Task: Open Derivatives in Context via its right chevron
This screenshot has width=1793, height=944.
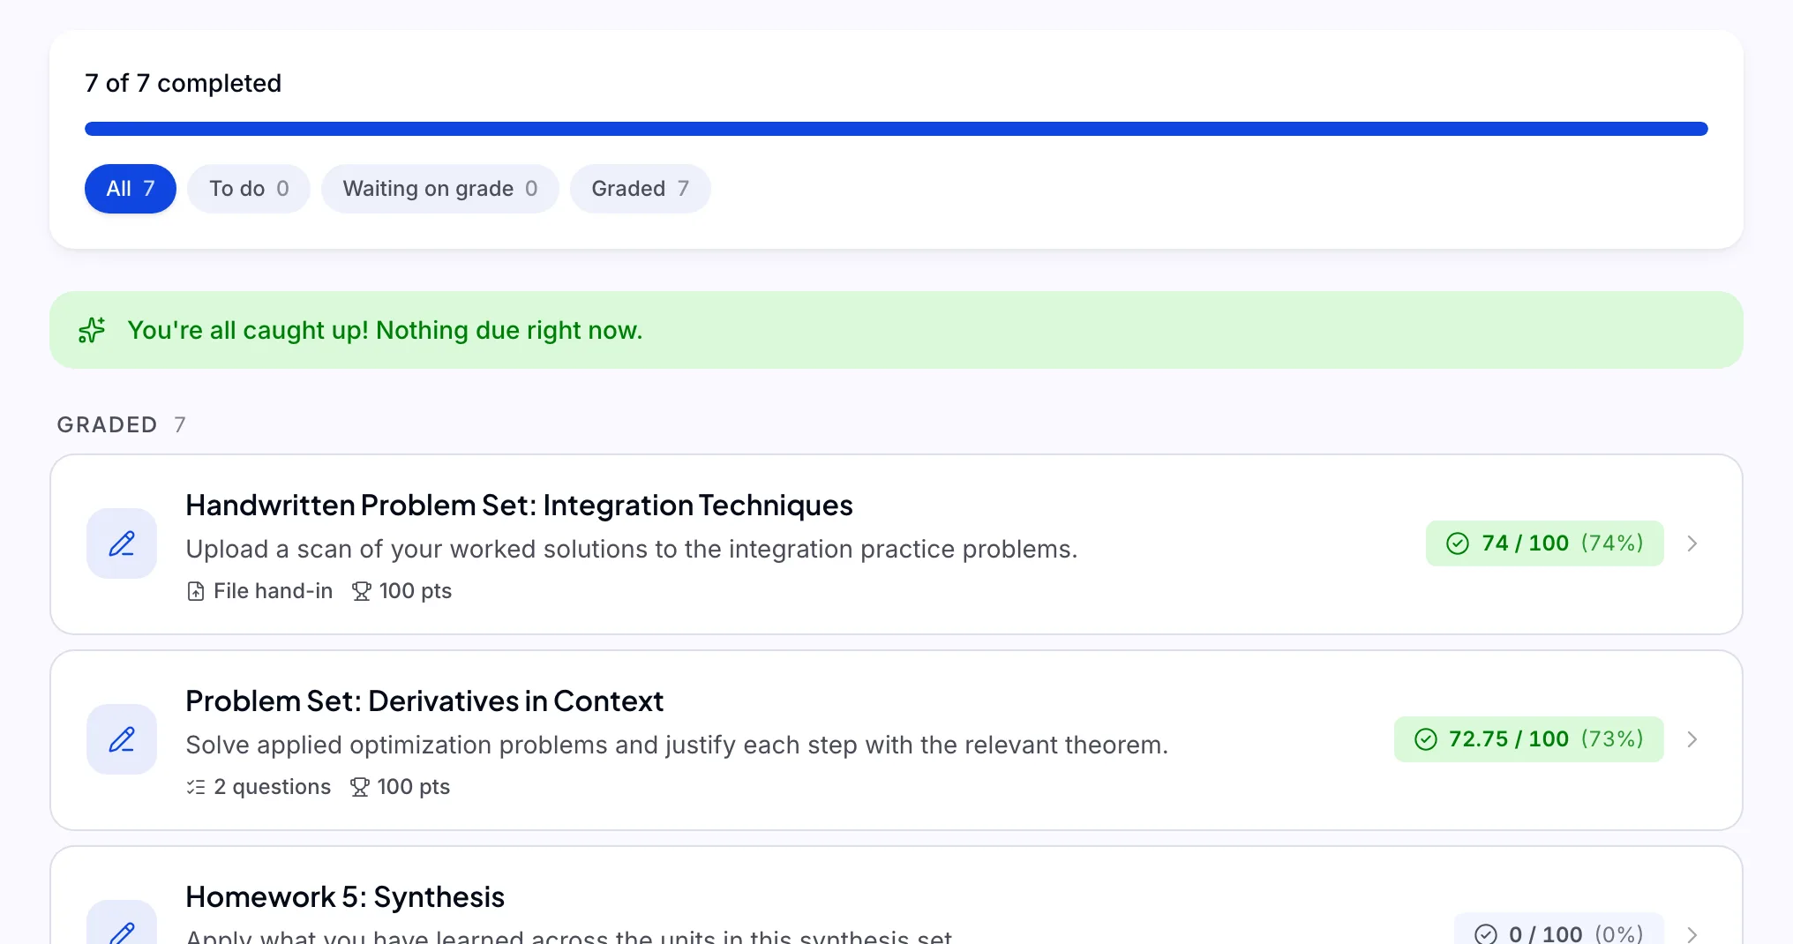Action: (x=1692, y=739)
